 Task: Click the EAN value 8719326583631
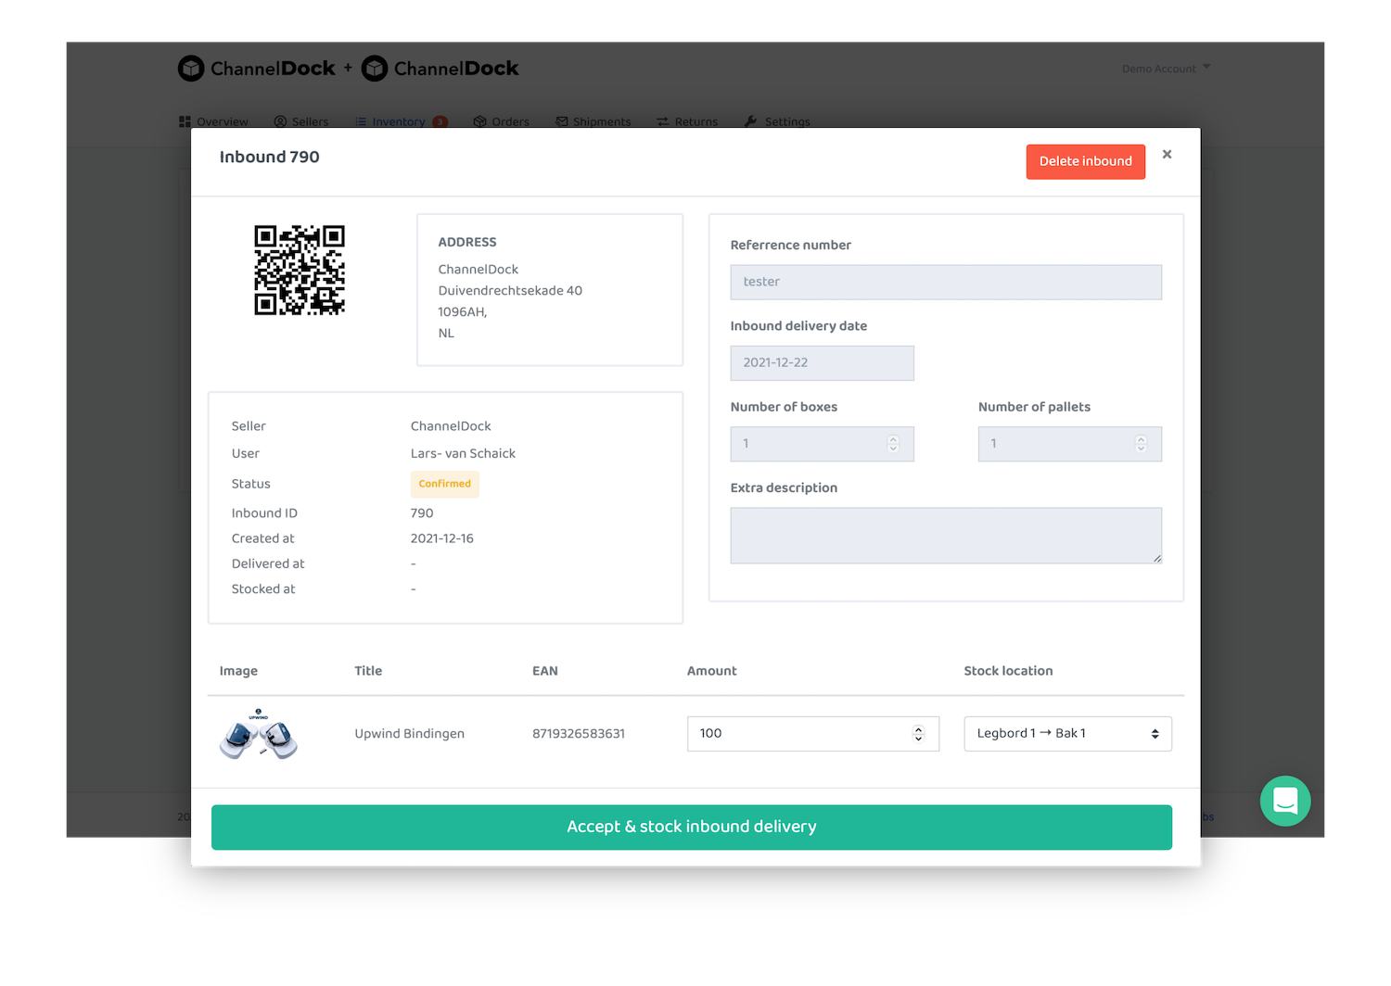click(579, 734)
